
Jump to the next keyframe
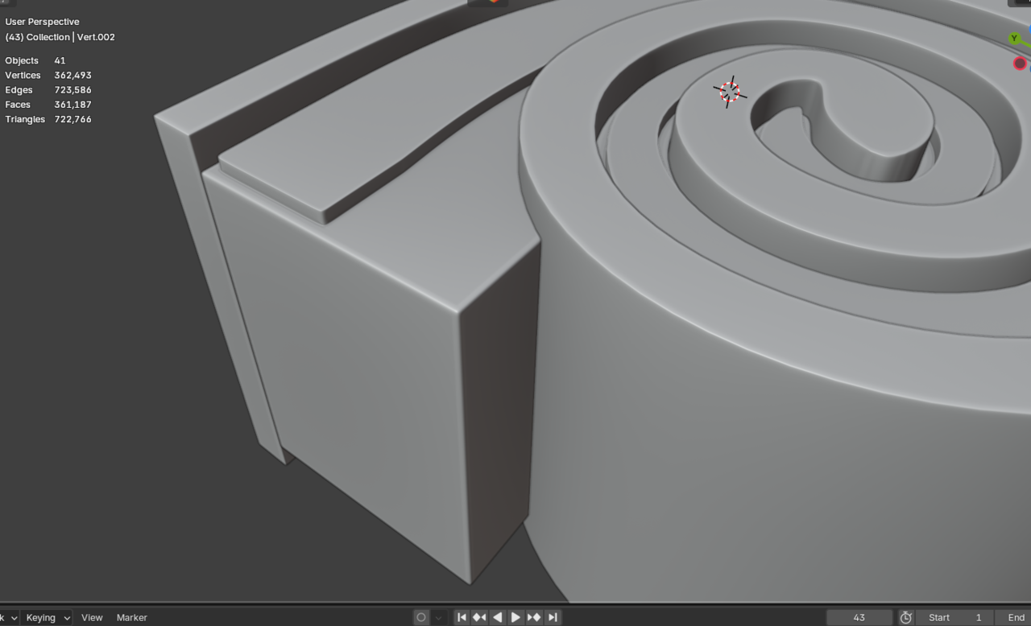coord(534,617)
